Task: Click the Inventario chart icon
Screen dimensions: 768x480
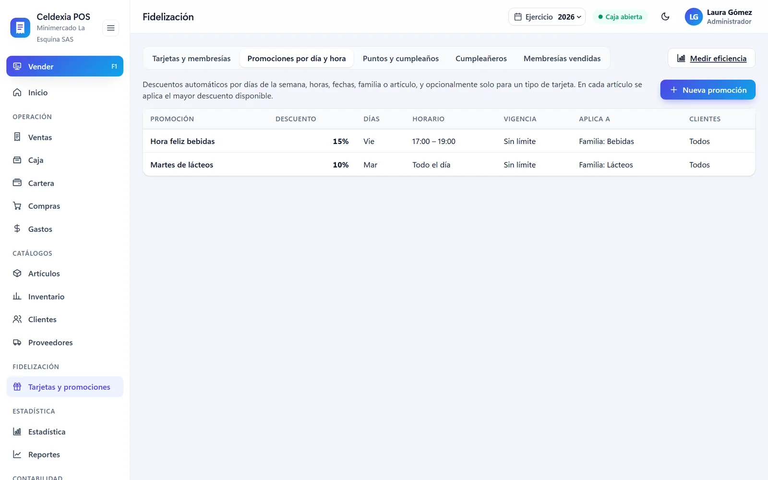Action: coord(17,296)
